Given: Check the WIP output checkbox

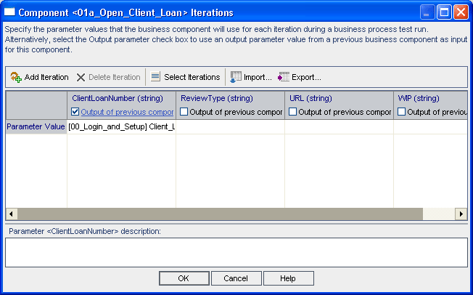Looking at the screenshot, I should pos(402,112).
